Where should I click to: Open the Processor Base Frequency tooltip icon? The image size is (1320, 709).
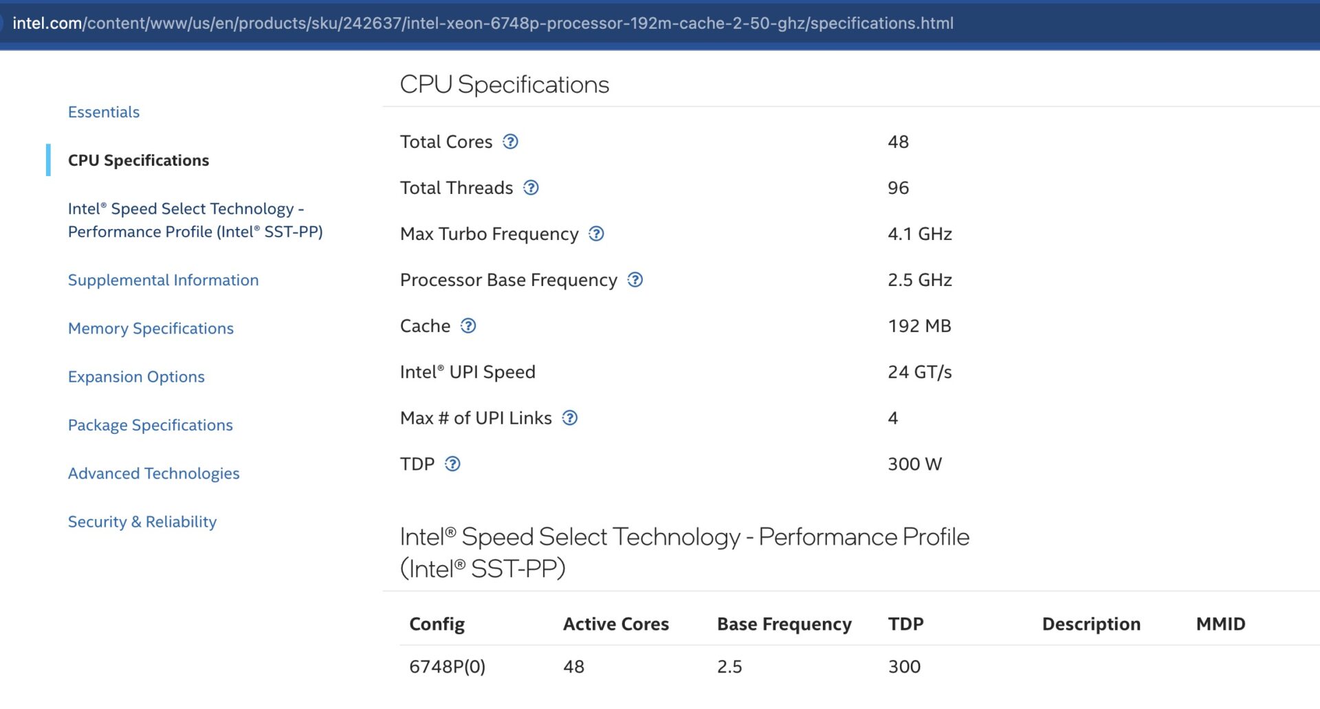(635, 281)
